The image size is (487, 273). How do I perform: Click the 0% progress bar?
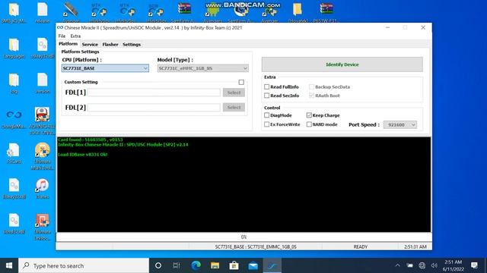tap(243, 237)
